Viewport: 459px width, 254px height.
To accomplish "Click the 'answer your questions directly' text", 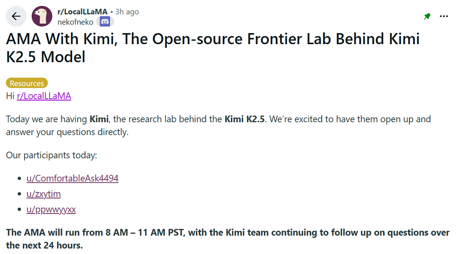I will (x=67, y=133).
